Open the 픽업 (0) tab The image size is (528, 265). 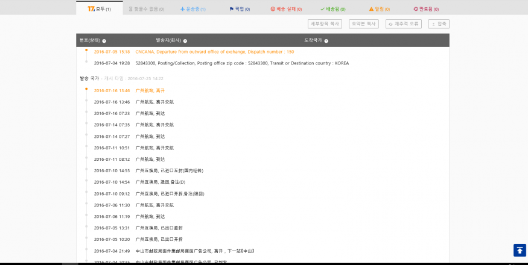pos(240,9)
